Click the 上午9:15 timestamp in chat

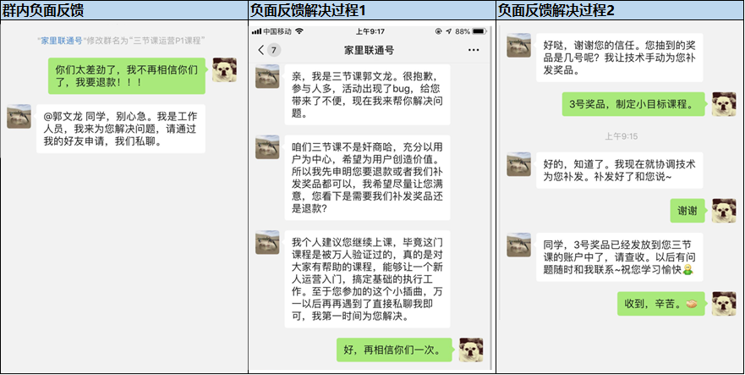click(x=622, y=135)
